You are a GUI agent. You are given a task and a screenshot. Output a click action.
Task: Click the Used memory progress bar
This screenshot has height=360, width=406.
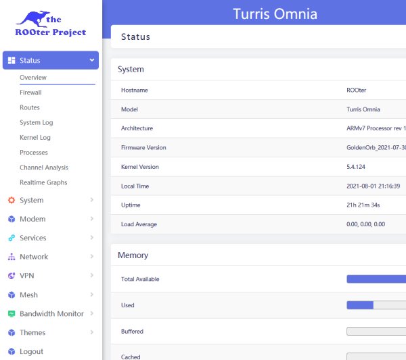click(x=376, y=305)
